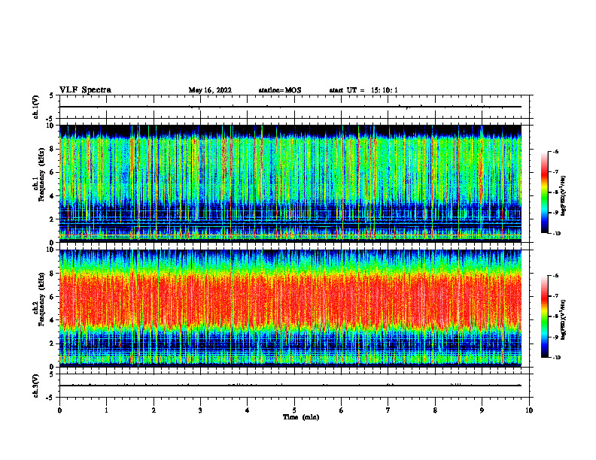The height and width of the screenshot is (460, 596).
Task: Click ch.1 frequency axis tick "4"
Action: [53, 196]
